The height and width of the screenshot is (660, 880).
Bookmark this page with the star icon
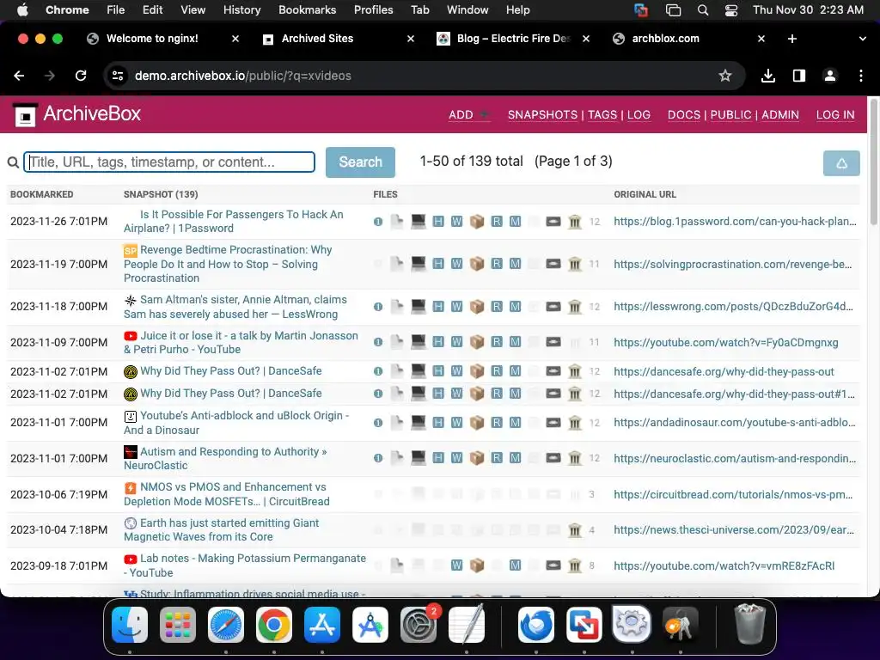725,76
